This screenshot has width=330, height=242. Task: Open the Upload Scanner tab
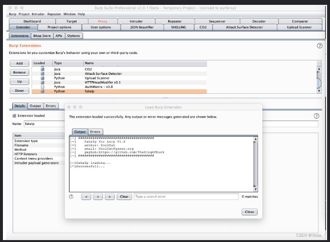pos(299,27)
